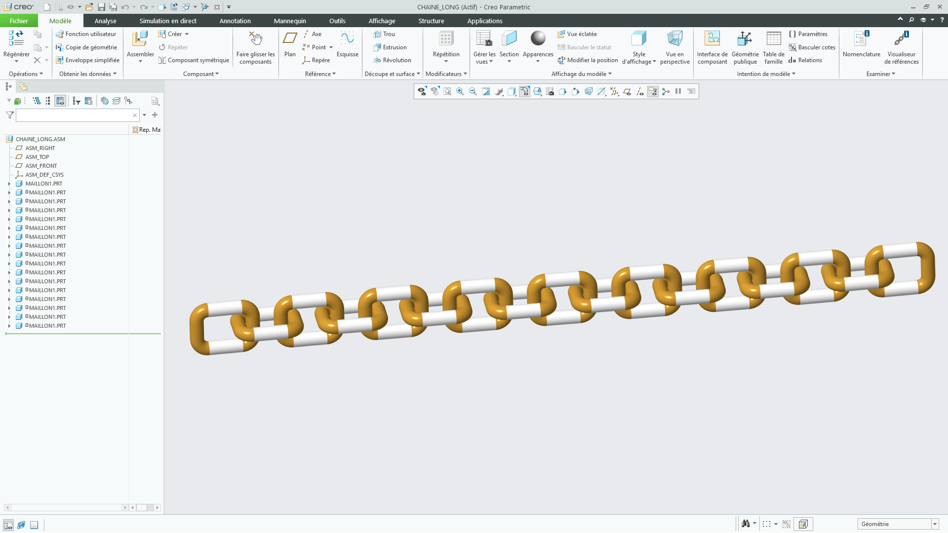
Task: Open the Analyse ribbon tab
Action: point(105,21)
